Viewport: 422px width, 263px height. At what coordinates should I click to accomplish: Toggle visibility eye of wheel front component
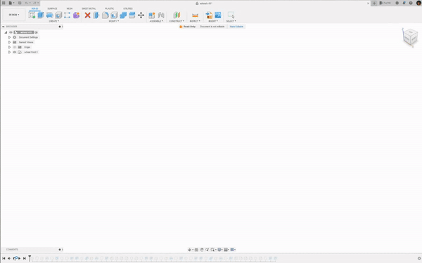pos(15,52)
